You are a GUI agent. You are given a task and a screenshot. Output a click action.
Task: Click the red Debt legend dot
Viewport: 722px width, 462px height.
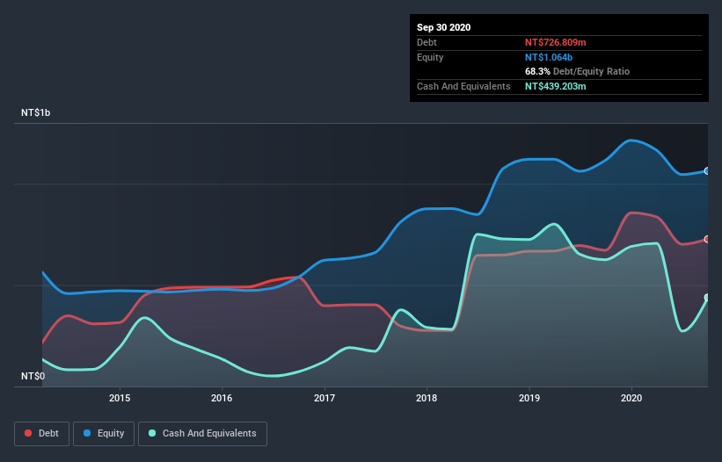click(x=28, y=433)
